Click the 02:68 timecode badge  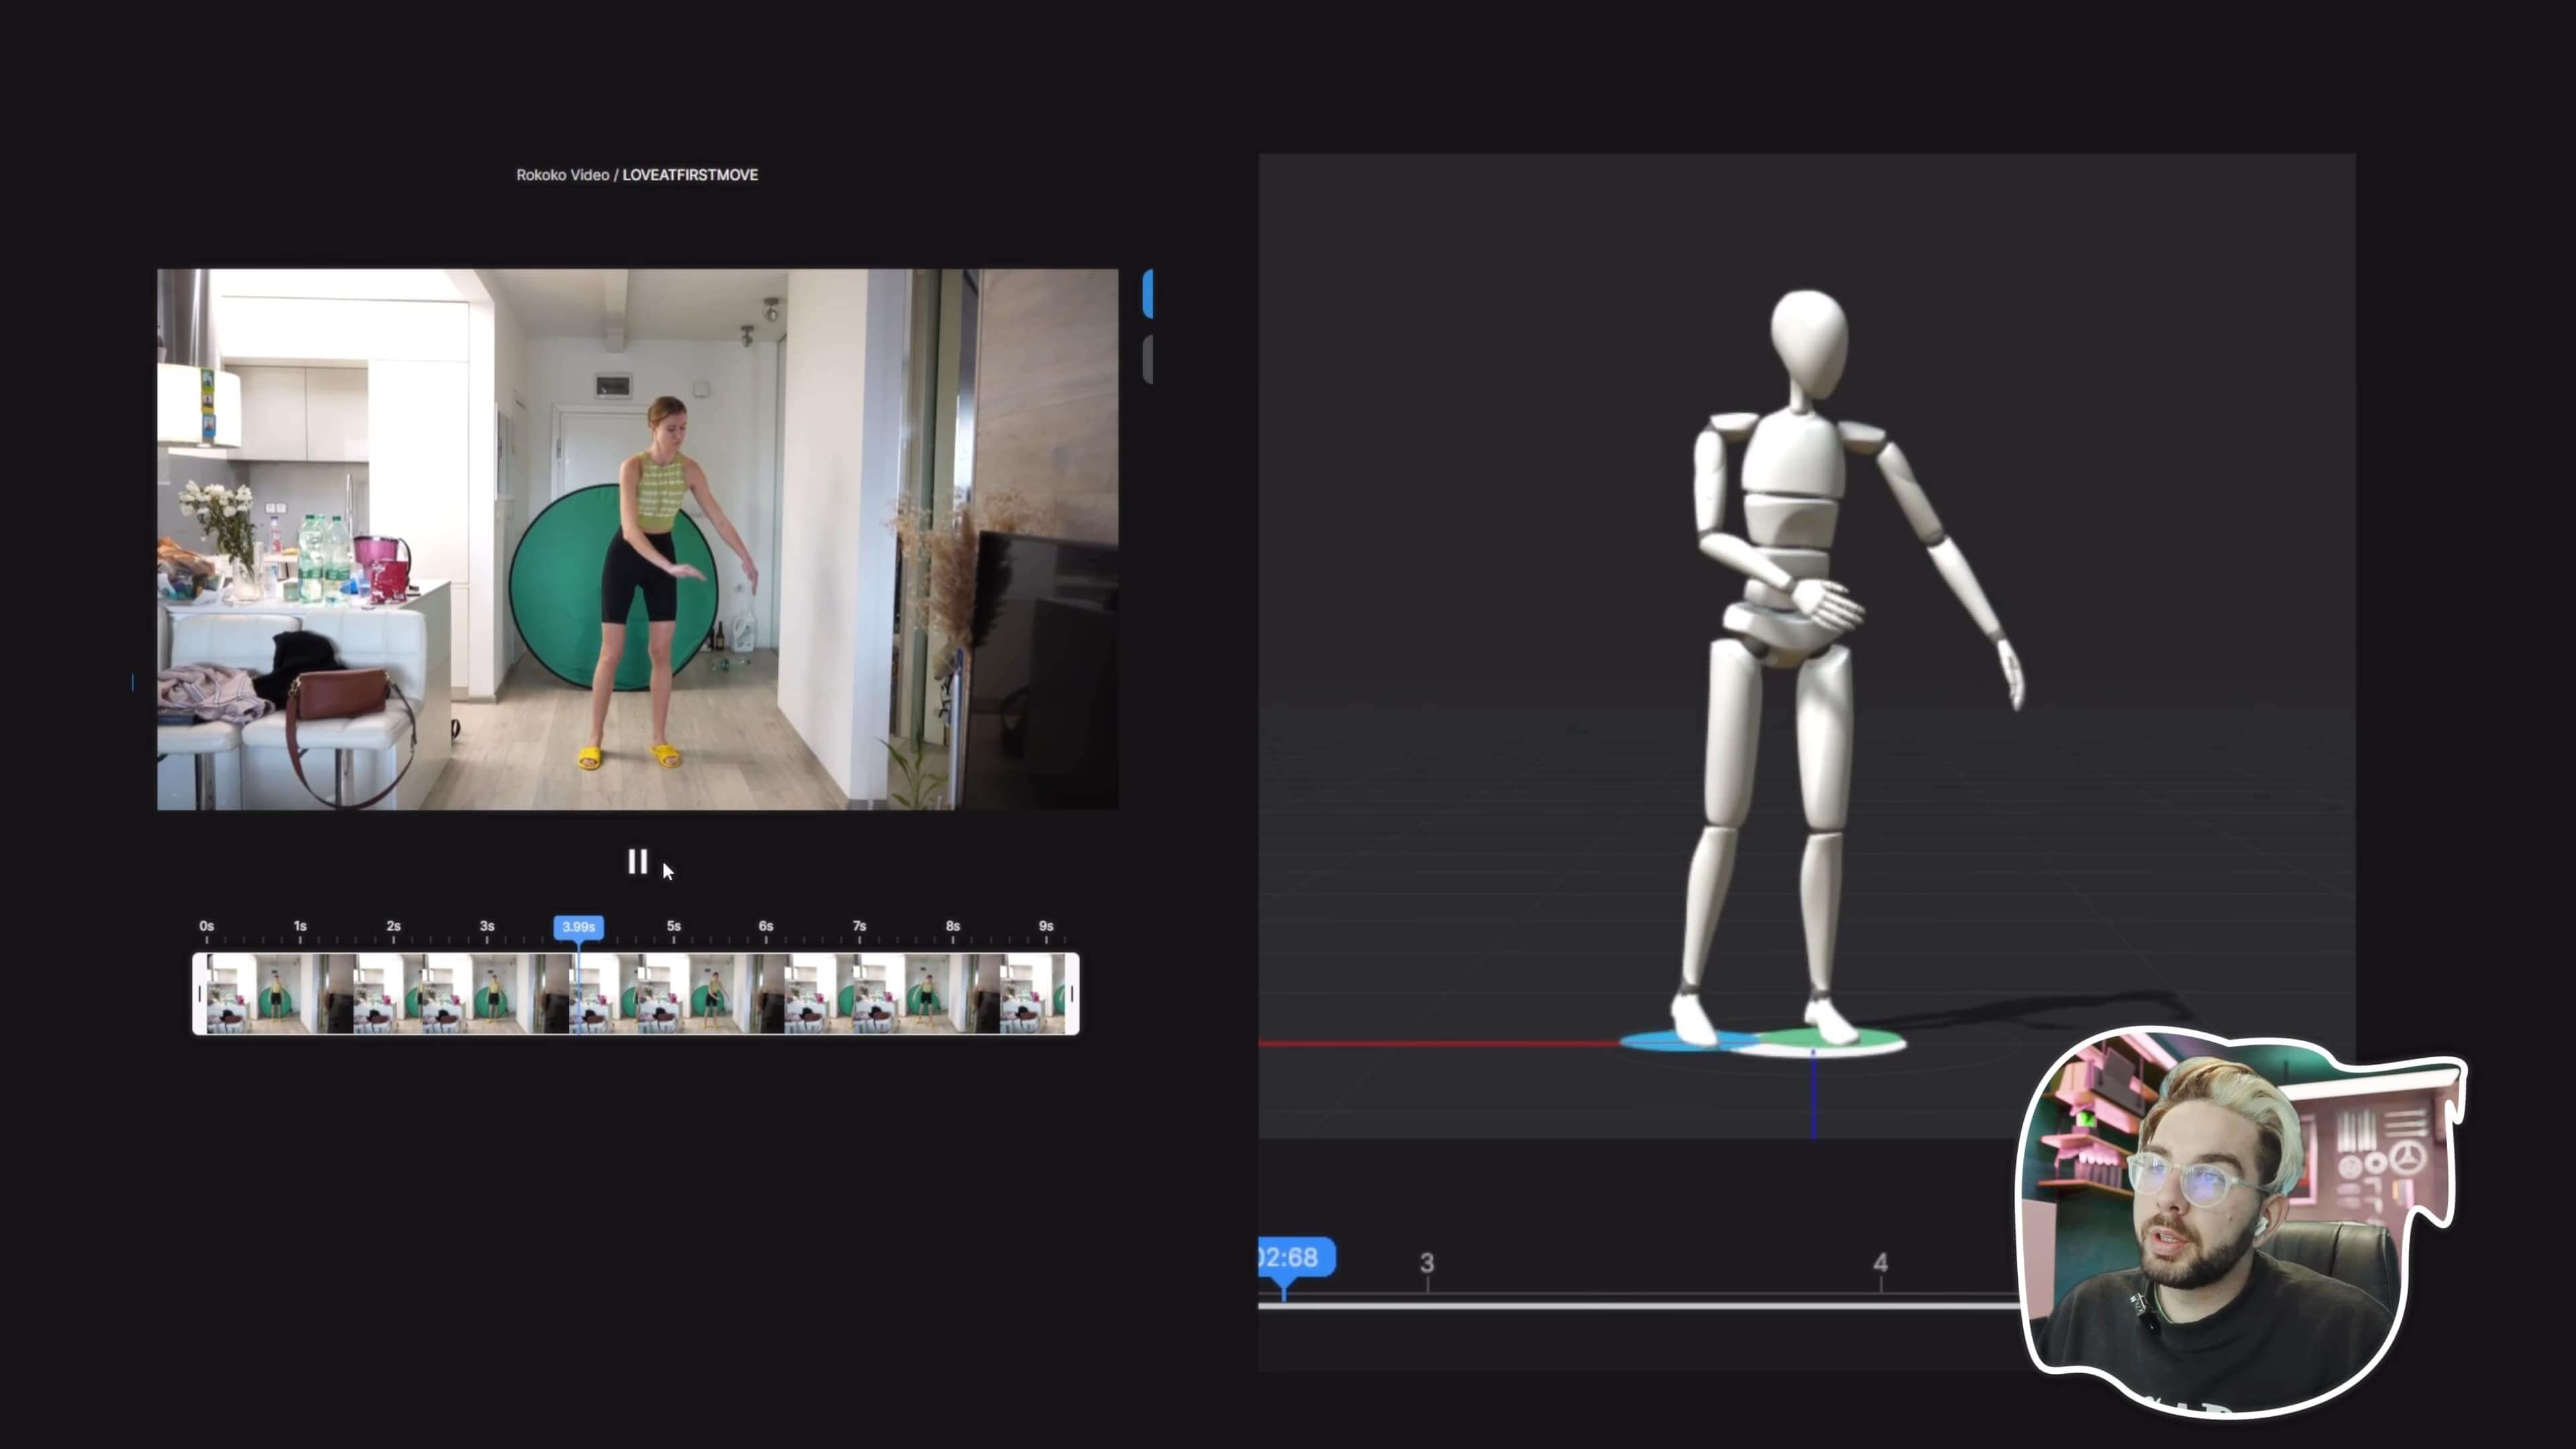click(x=1294, y=1257)
